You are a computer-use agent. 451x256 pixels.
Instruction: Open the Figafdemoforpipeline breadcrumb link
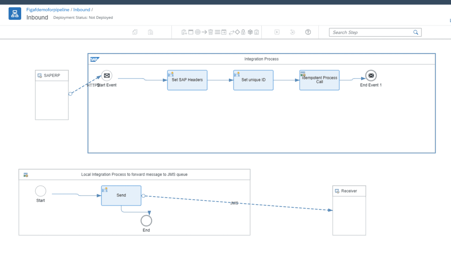(x=48, y=10)
